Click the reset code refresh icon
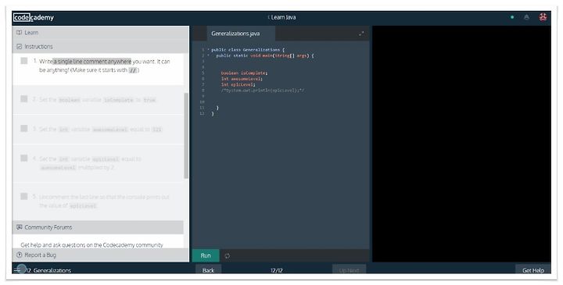Viewport: 563px width, 285px height. click(x=228, y=256)
